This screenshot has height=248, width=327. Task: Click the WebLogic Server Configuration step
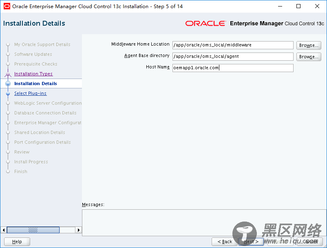(48, 103)
